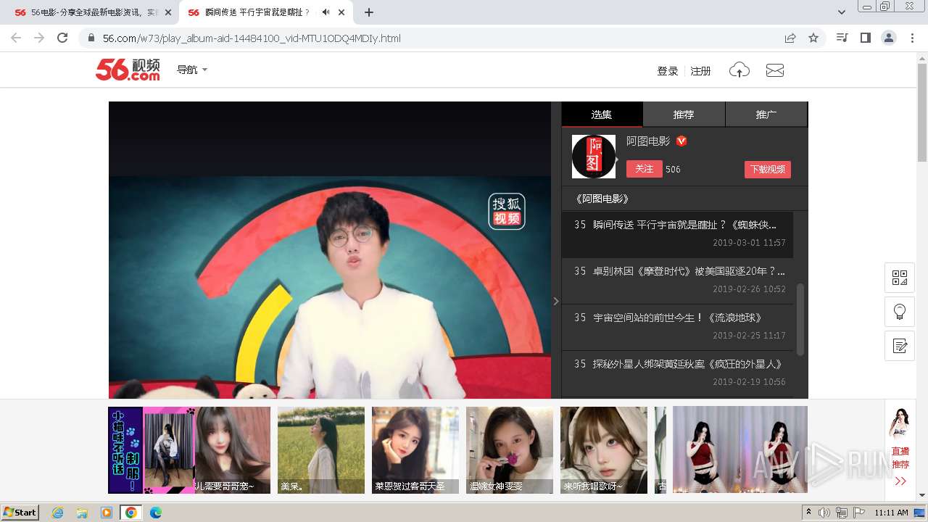This screenshot has height=522, width=928.
Task: Open live stream thumbnail 来听我唱歌呀~
Action: pos(604,450)
